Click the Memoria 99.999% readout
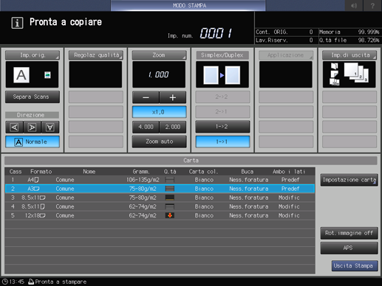This screenshot has height=286, width=382. pos(349,32)
